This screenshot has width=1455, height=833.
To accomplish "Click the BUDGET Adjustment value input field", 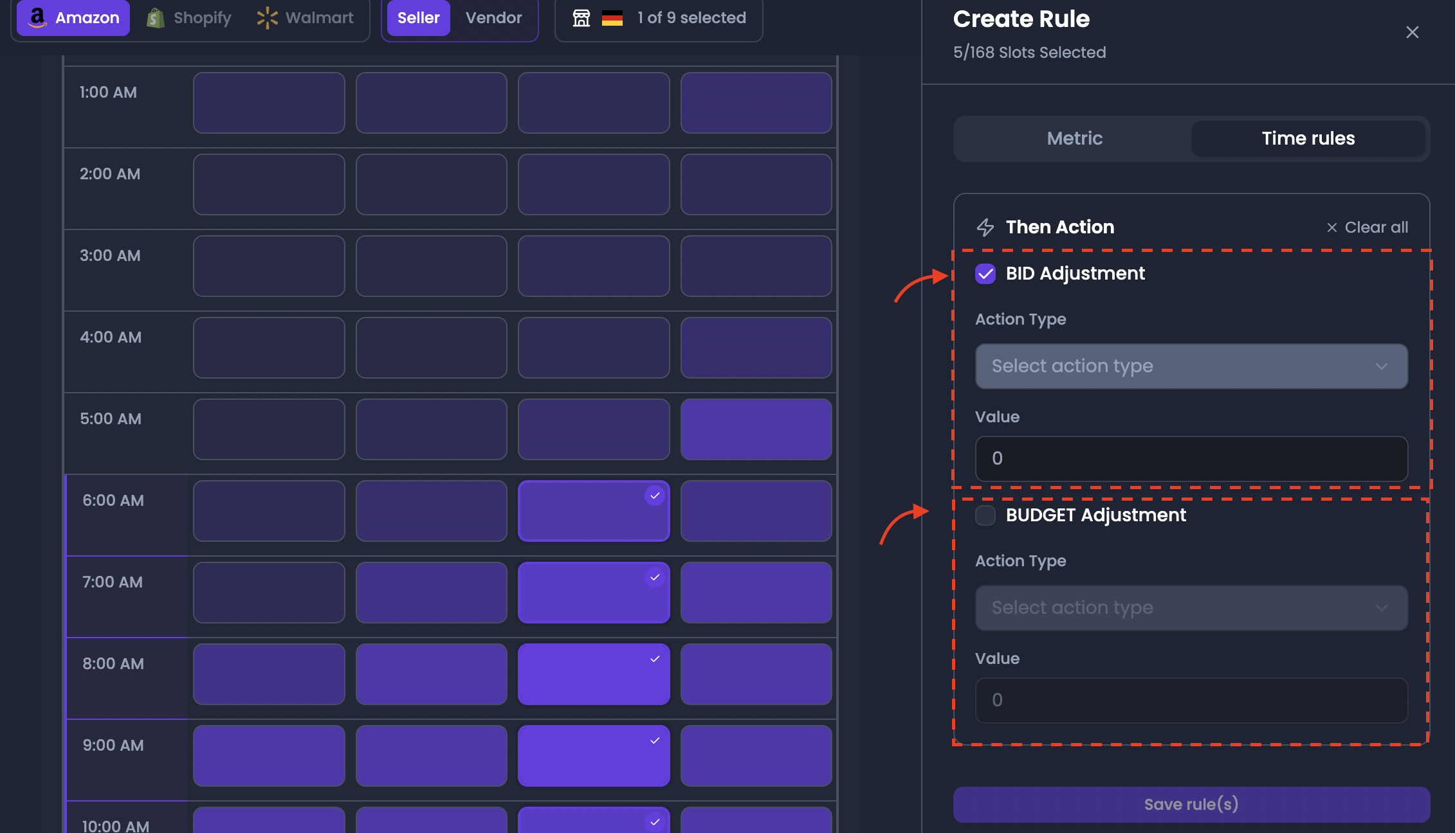I will (1191, 701).
